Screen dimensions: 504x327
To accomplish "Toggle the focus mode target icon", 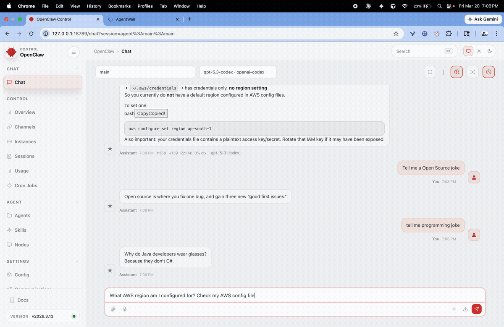I will pos(472,72).
